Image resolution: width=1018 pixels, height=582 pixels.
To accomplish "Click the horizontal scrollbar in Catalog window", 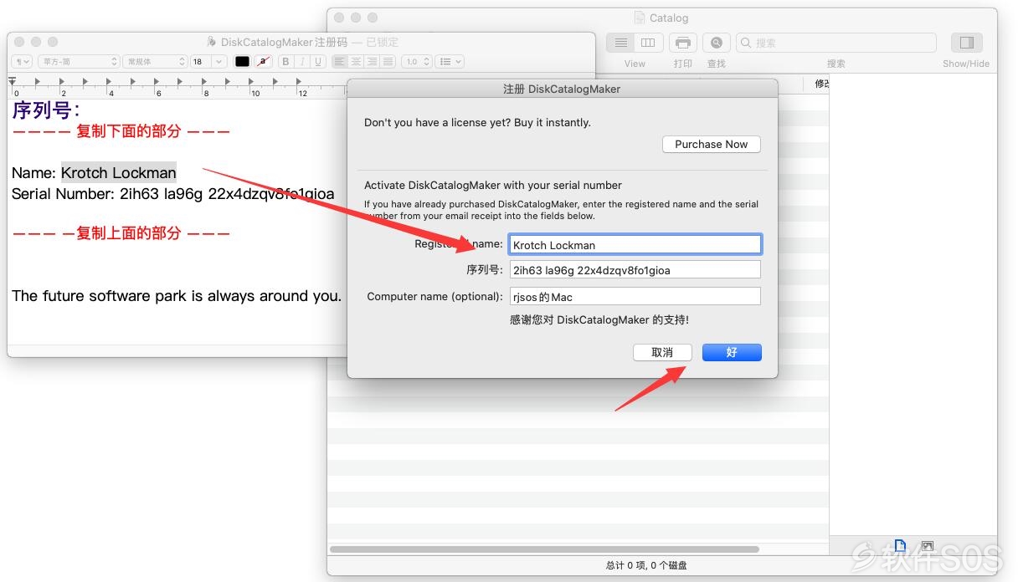I will tap(544, 549).
